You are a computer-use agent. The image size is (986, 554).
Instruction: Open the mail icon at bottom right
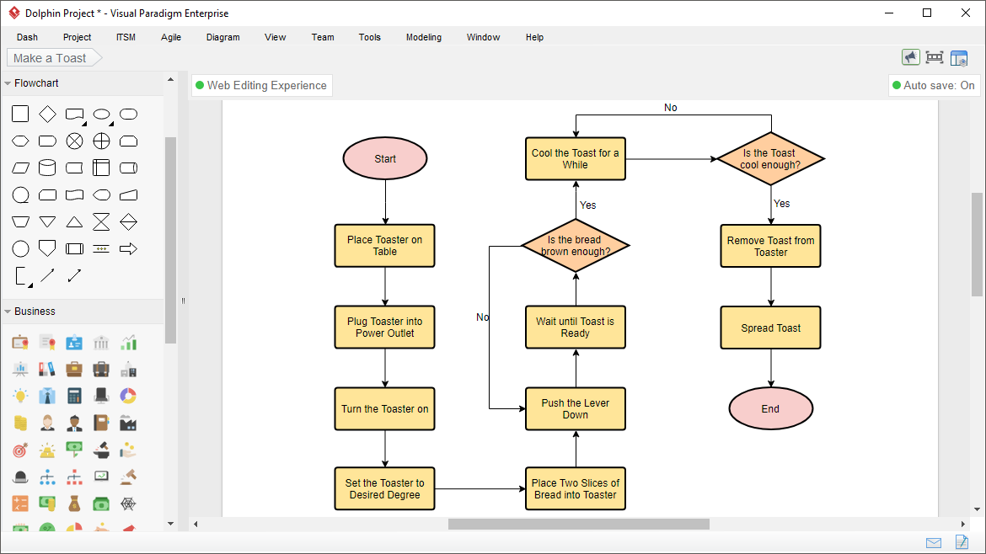point(933,542)
